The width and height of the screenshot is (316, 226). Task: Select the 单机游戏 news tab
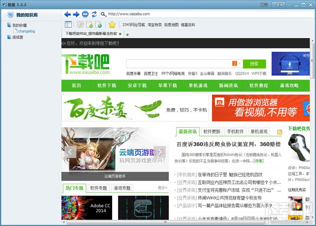pos(259,132)
